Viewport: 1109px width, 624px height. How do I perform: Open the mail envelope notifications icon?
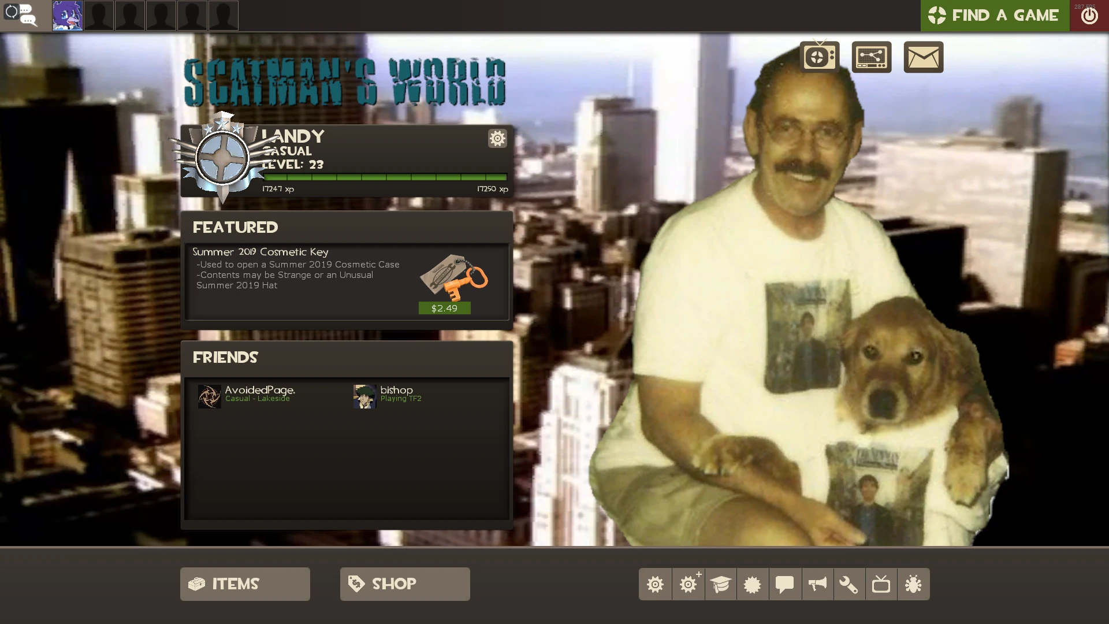point(924,57)
